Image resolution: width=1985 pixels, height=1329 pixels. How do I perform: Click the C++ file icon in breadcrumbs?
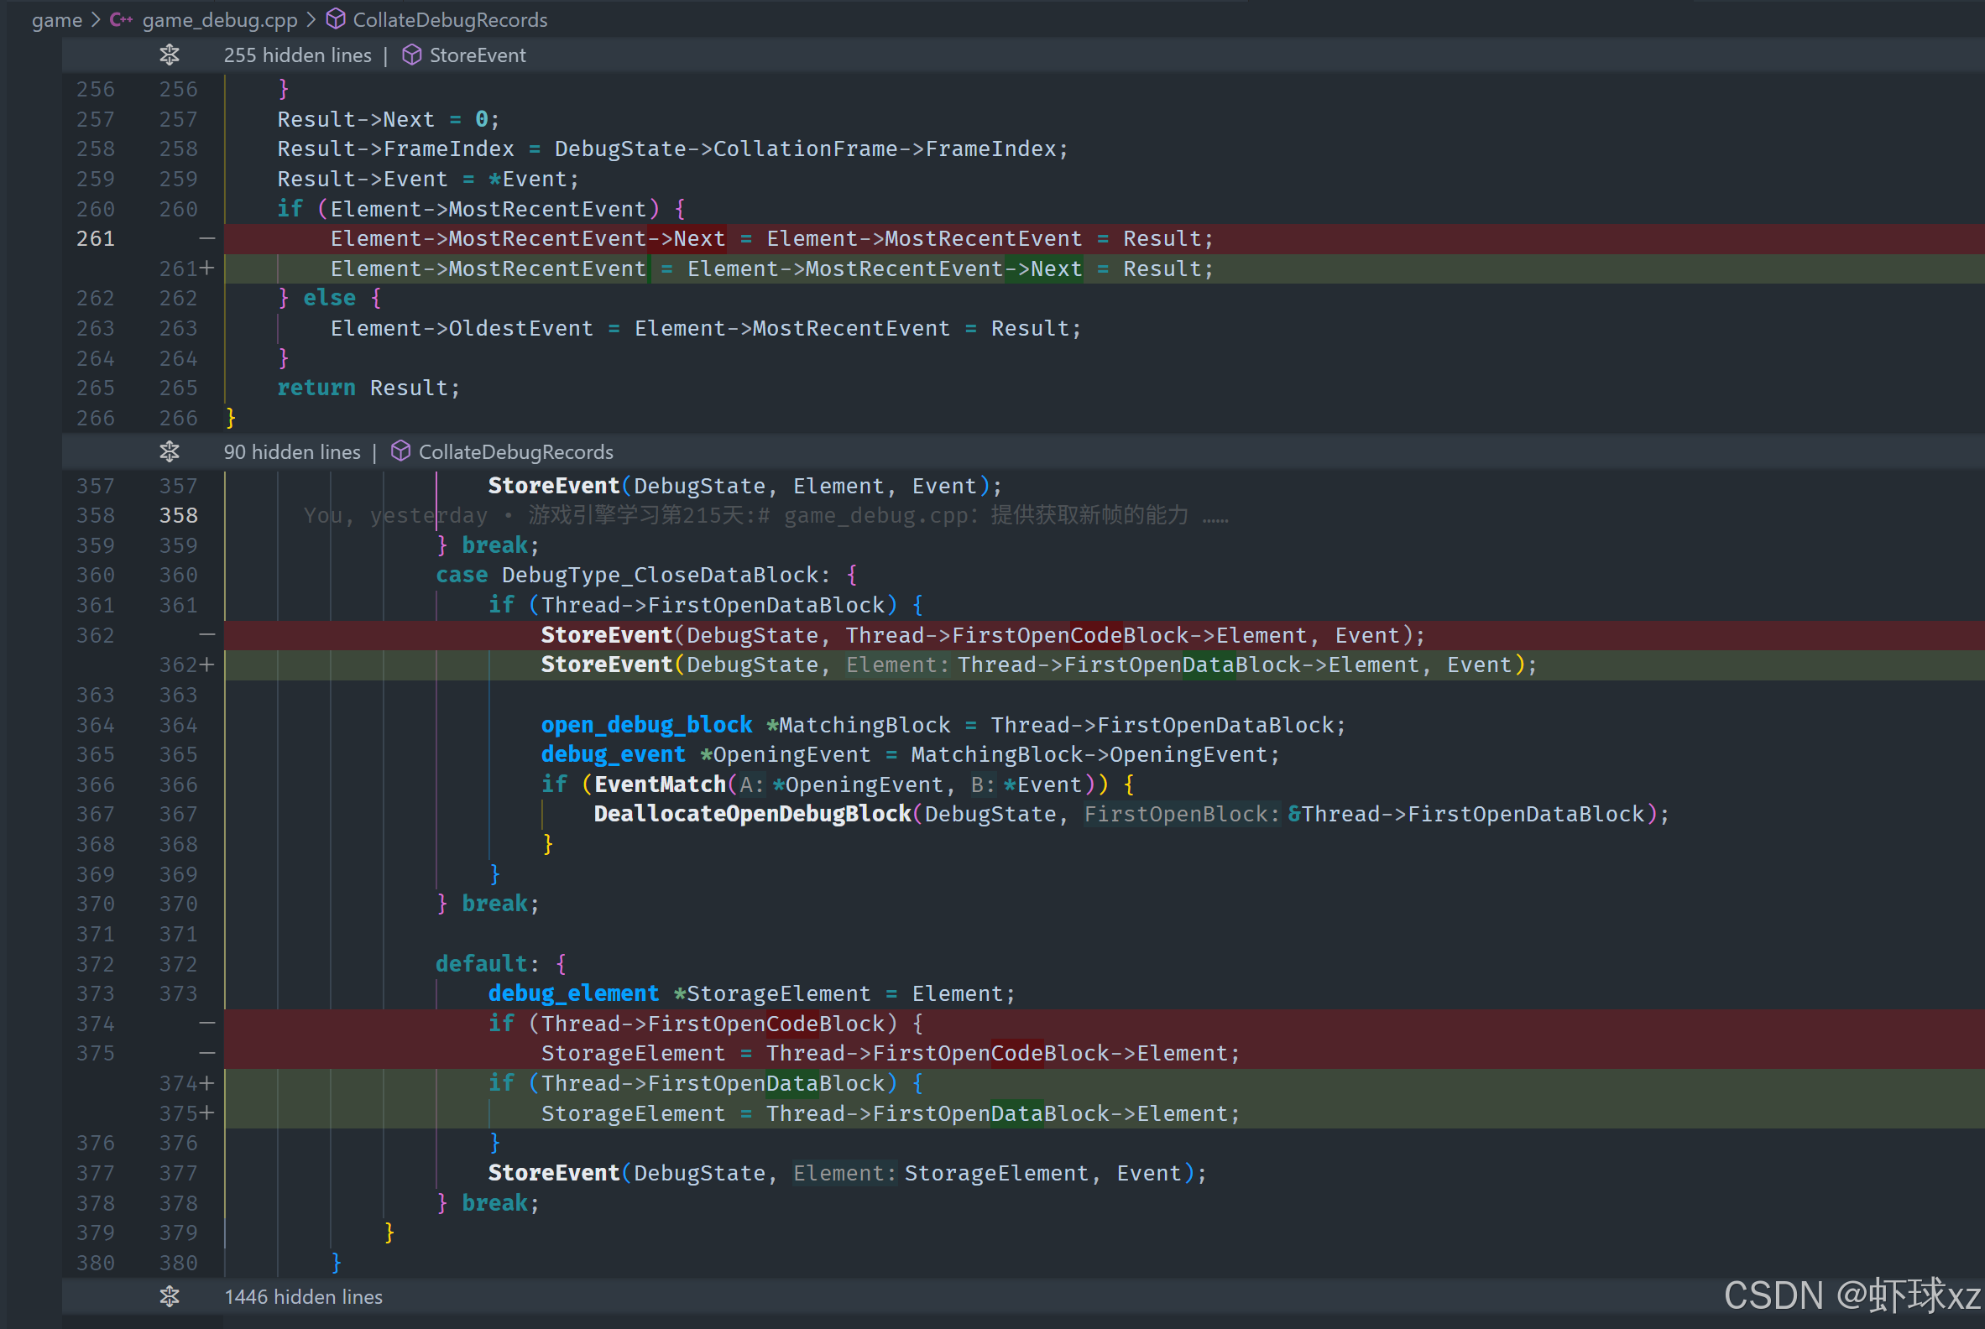120,19
